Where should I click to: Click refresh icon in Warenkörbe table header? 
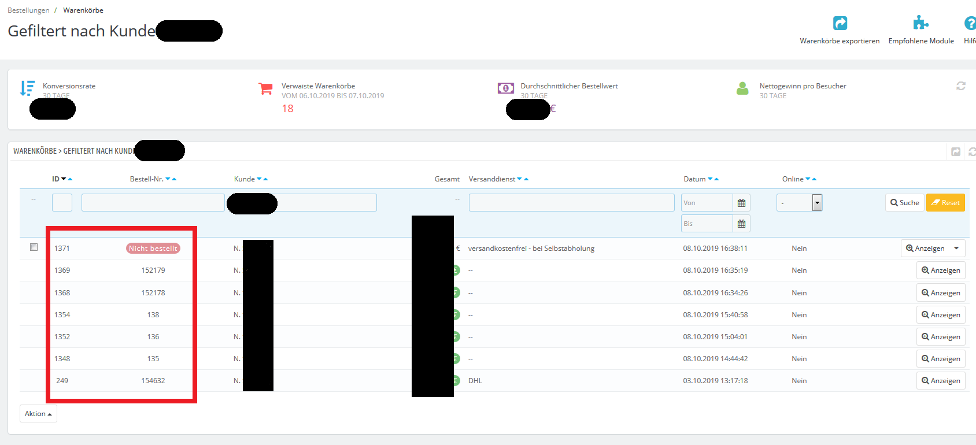click(x=972, y=151)
